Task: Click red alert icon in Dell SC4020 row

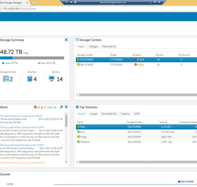Action: [x=135, y=64]
